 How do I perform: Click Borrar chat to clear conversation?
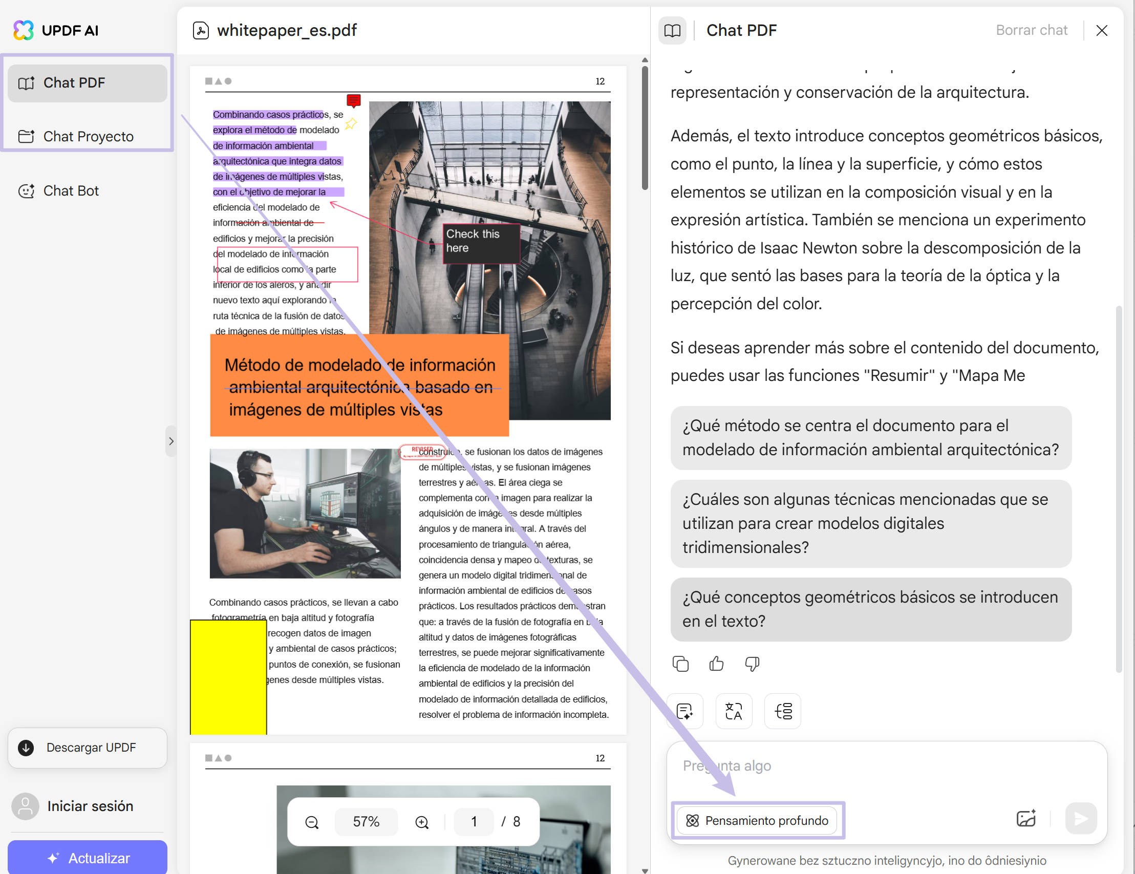1032,30
